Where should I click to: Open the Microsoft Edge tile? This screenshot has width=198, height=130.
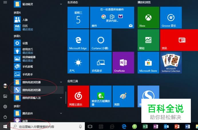pyautogui.click(x=78, y=40)
